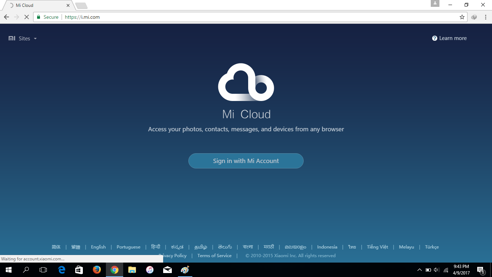
Task: Switch language to English
Action: (98, 247)
